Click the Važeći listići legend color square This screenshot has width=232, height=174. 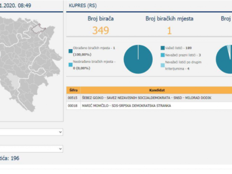tap(162, 48)
